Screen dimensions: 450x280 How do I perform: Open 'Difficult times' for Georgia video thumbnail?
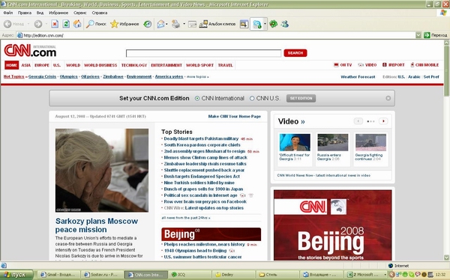pyautogui.click(x=295, y=142)
